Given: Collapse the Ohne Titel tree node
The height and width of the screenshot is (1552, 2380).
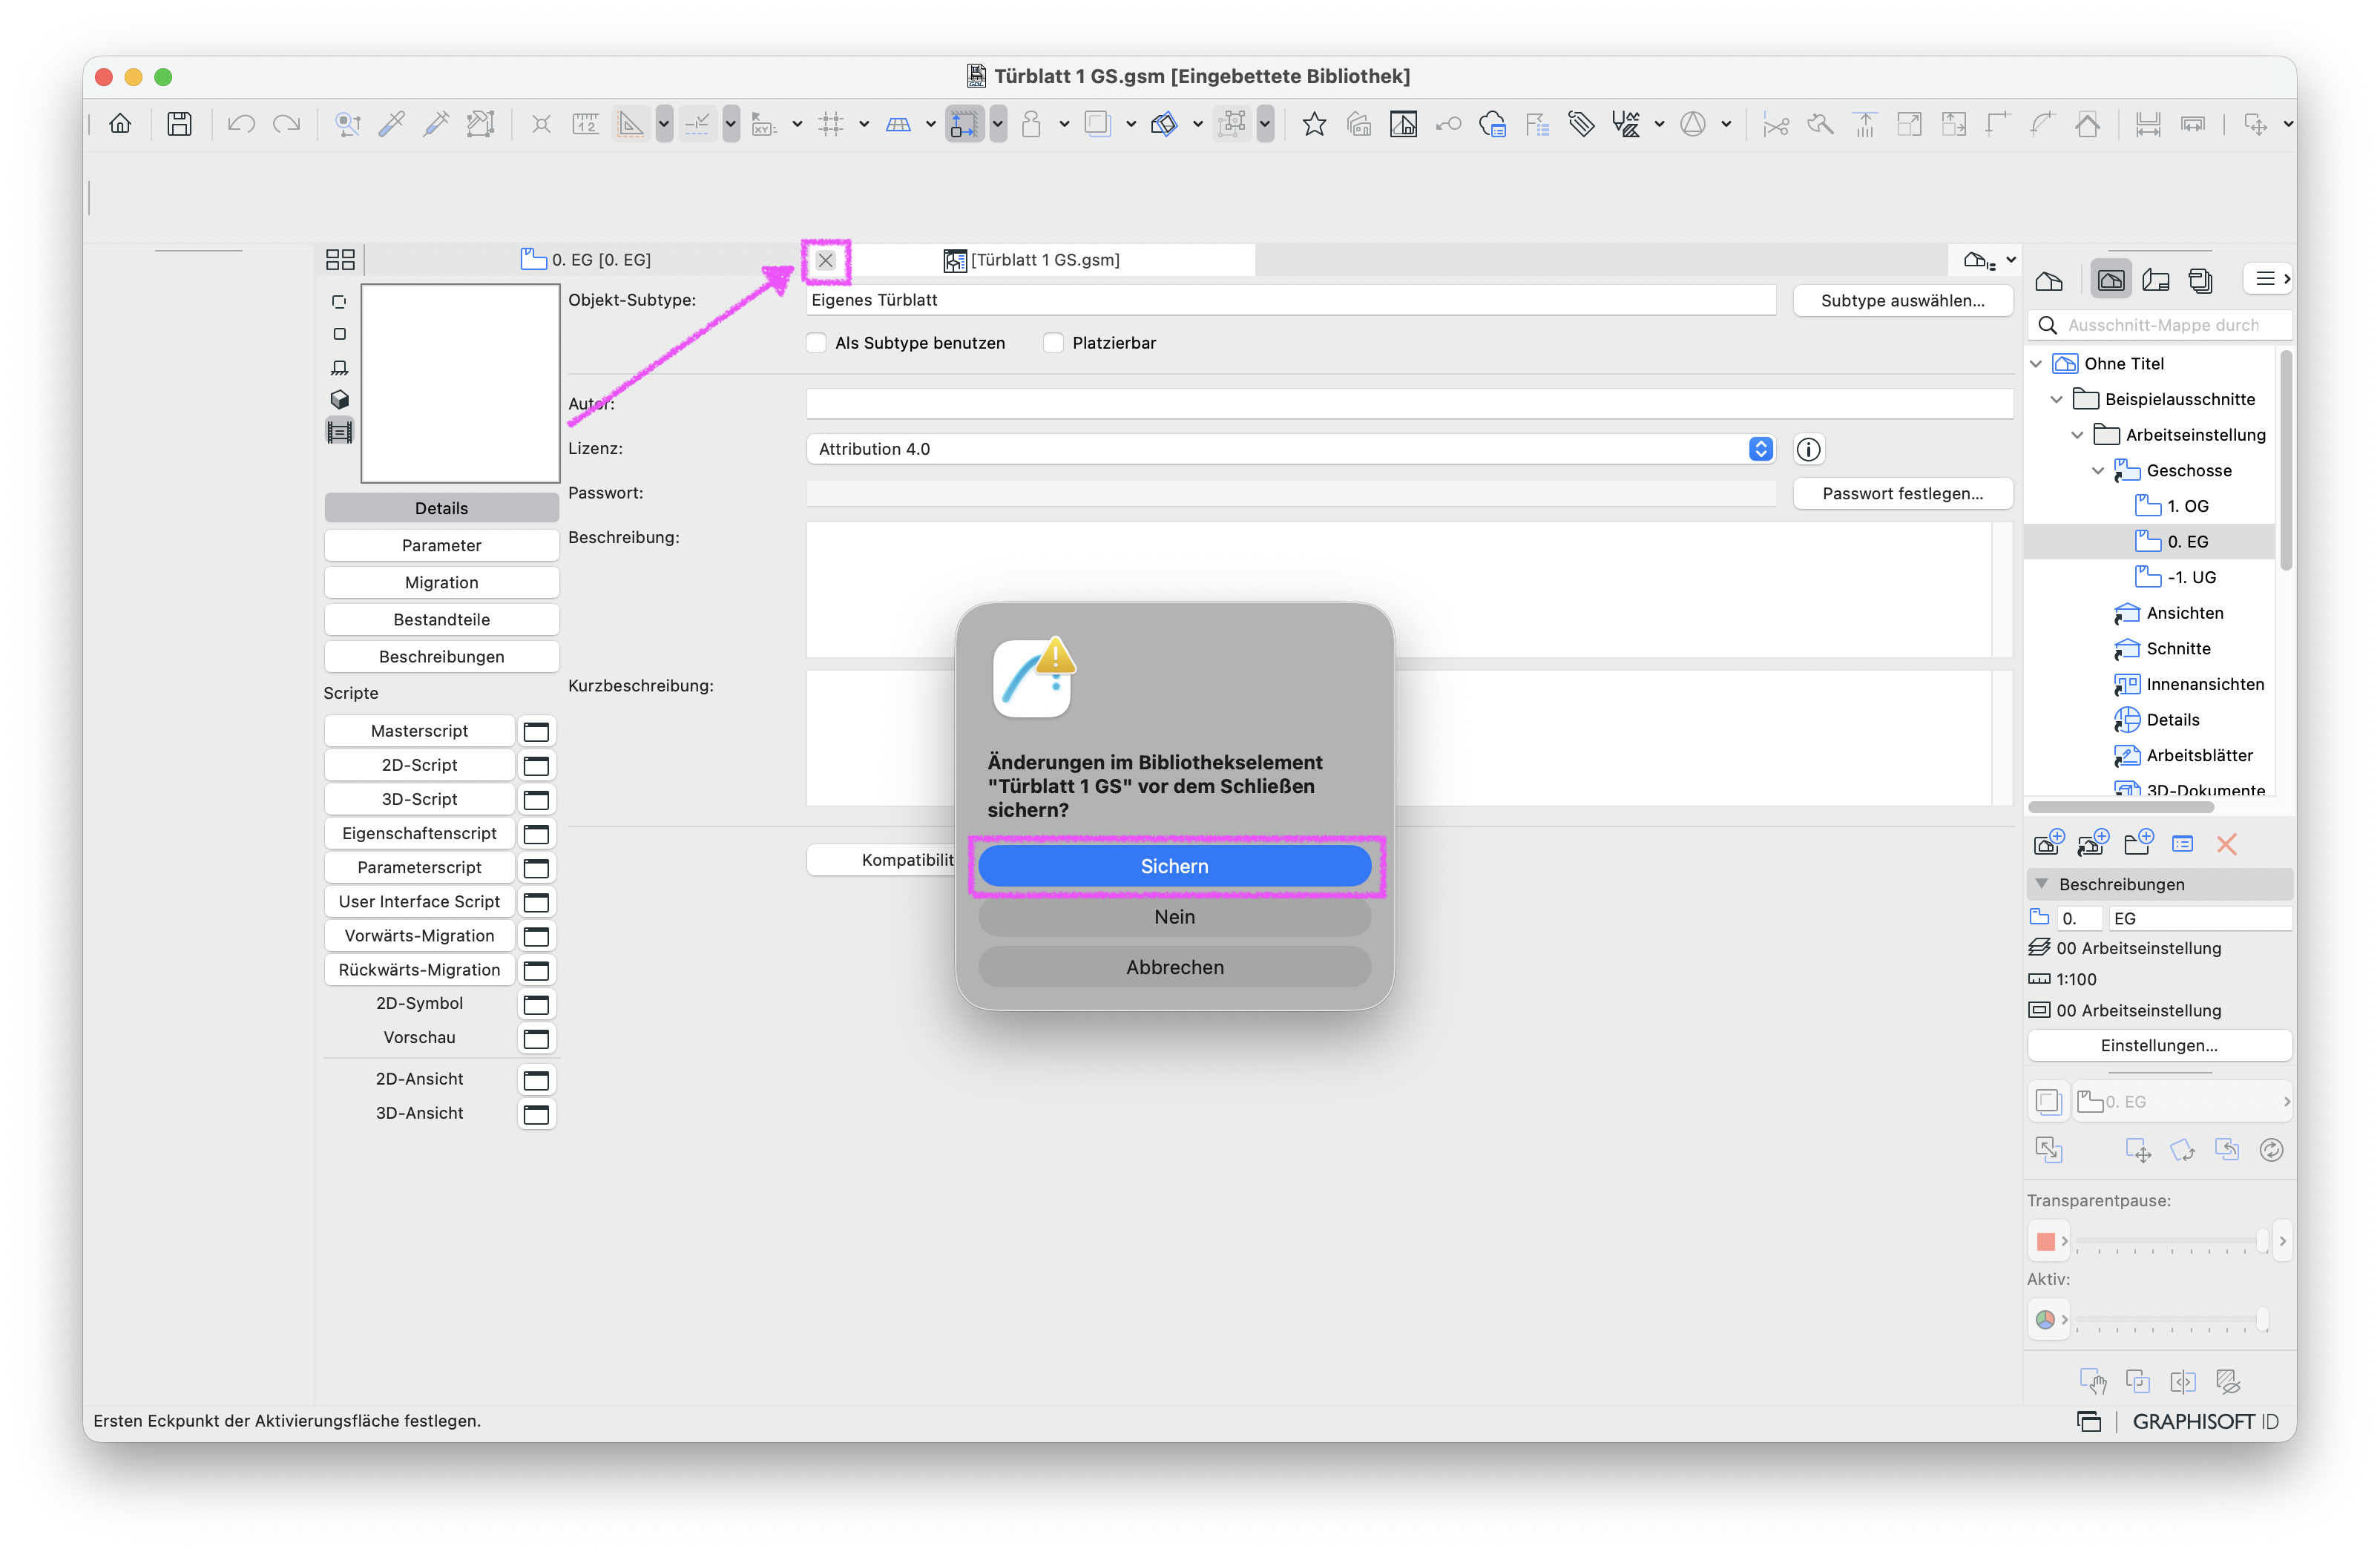Looking at the screenshot, I should (2036, 364).
